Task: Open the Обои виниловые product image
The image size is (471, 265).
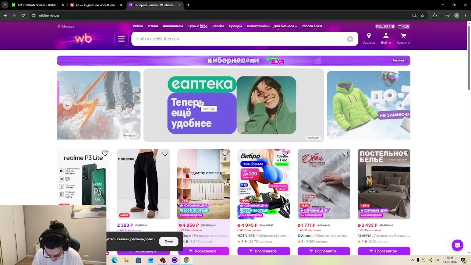Action: click(324, 184)
